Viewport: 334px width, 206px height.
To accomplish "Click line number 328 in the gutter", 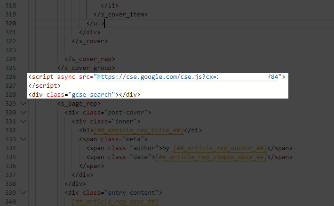I will click(x=11, y=95).
